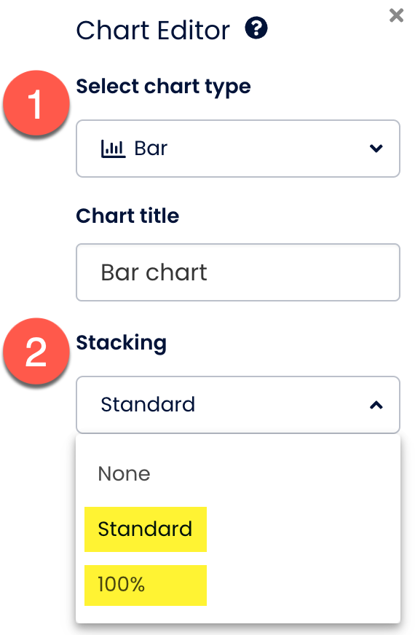Click the red step 2 marker
The height and width of the screenshot is (635, 415).
(36, 351)
